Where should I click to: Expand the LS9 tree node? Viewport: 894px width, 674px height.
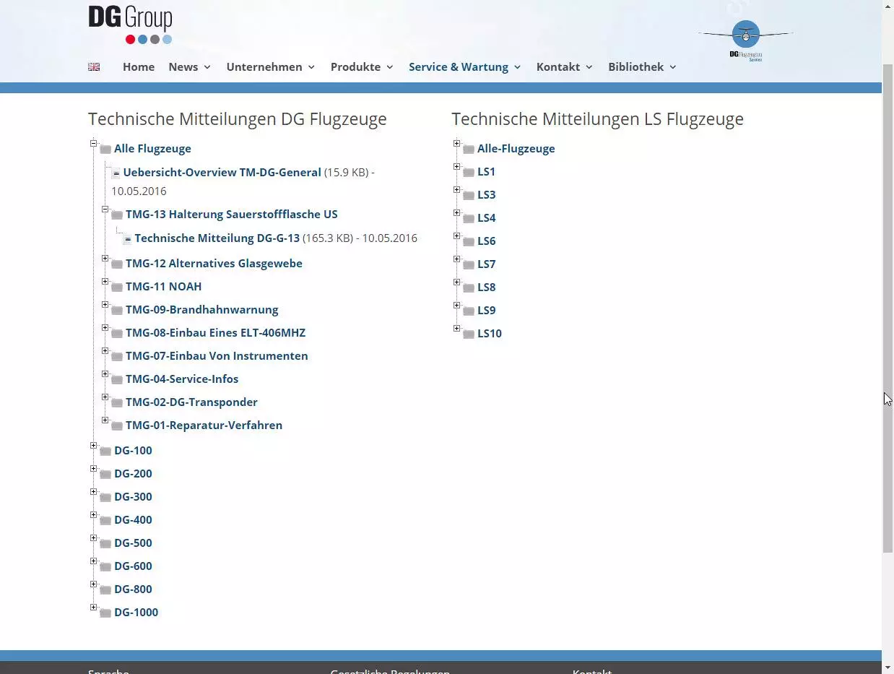coord(456,306)
